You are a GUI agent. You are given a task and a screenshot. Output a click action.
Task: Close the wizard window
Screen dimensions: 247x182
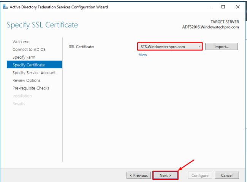[x=238, y=7]
